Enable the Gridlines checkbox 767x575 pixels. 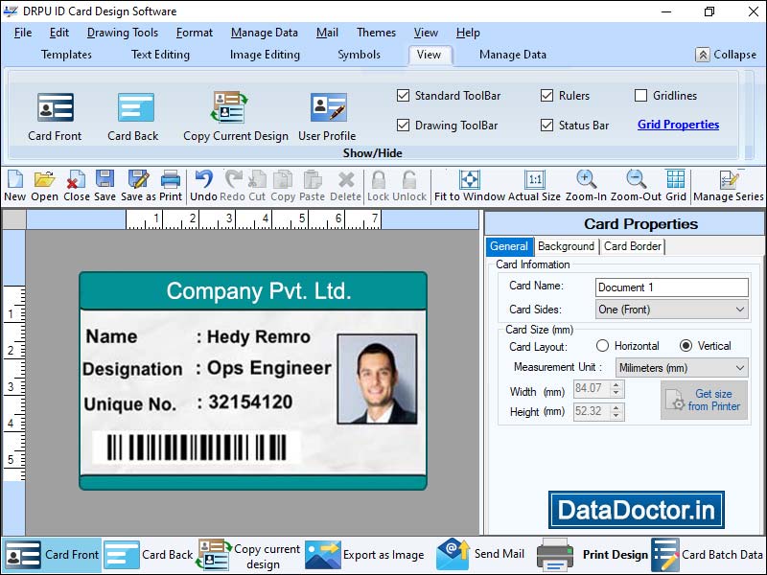pos(641,95)
